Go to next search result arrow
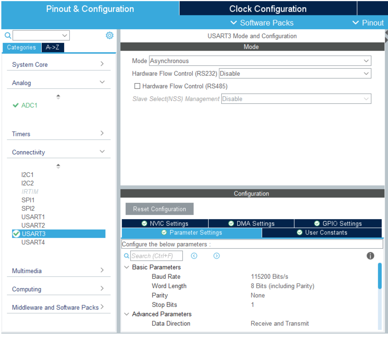Image resolution: width=388 pixels, height=338 pixels. [217, 256]
